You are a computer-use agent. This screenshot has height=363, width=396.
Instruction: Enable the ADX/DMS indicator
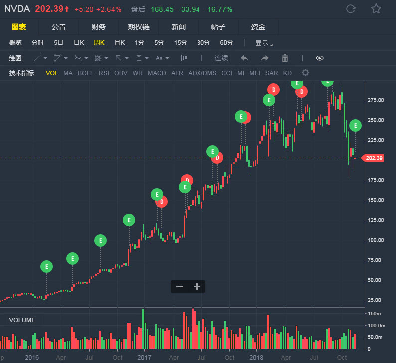pyautogui.click(x=202, y=73)
